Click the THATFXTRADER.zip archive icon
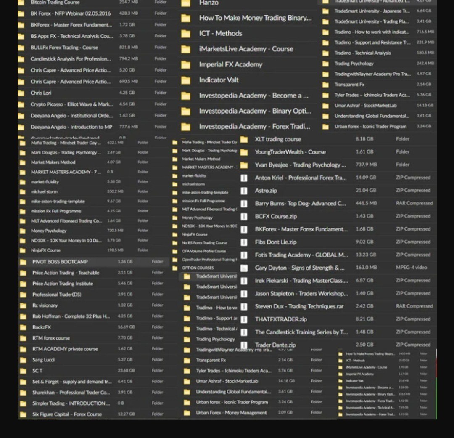 (244, 319)
